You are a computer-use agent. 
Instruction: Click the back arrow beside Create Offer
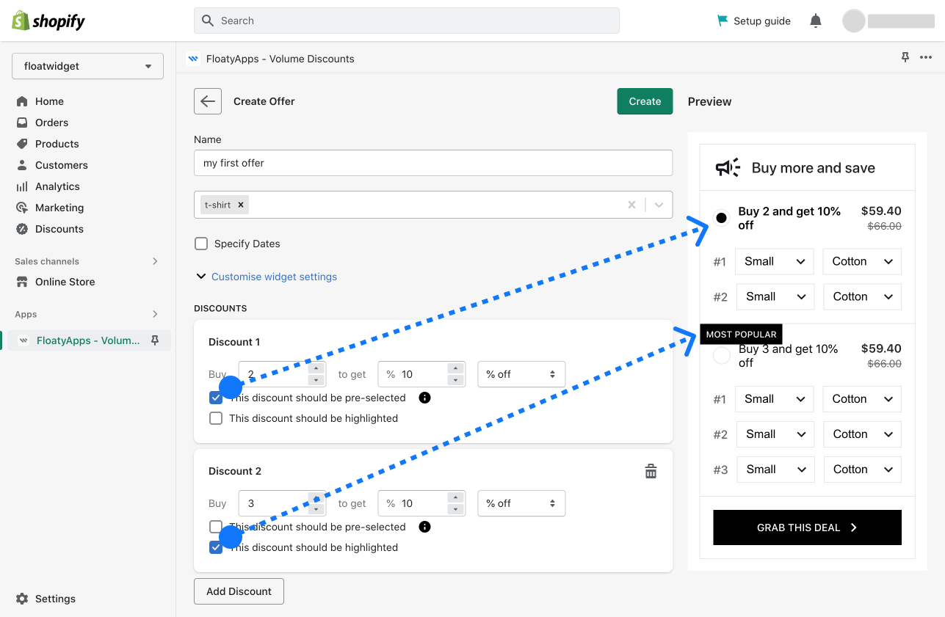pyautogui.click(x=208, y=101)
